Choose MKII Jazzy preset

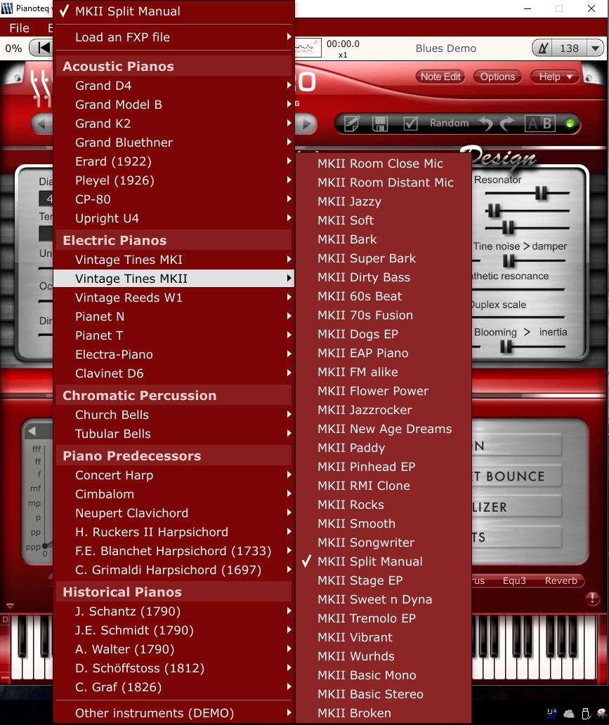point(383,201)
